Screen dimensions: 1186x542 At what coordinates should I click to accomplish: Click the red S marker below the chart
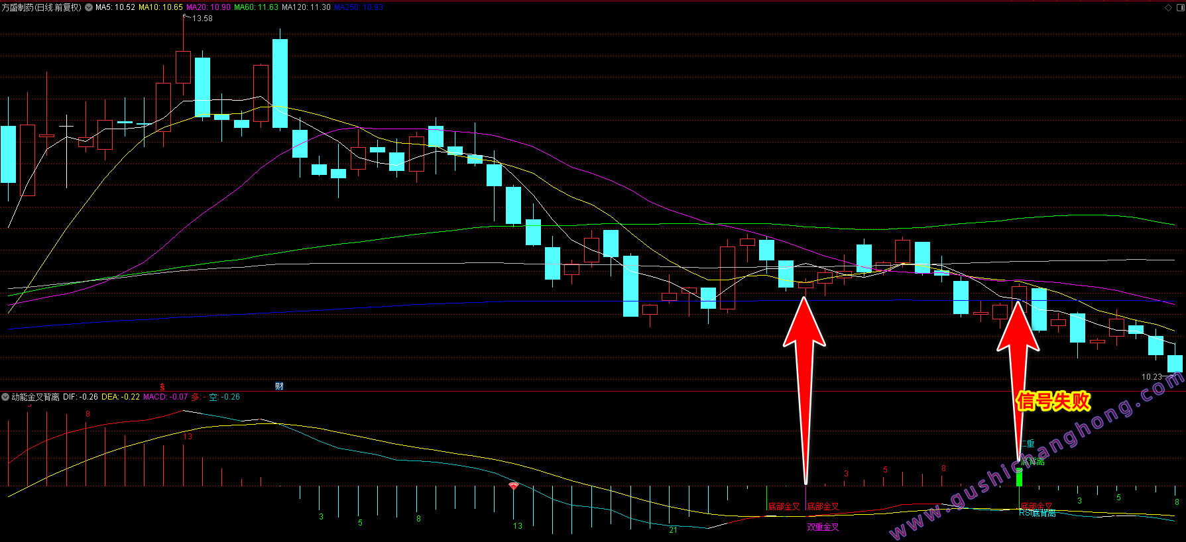162,386
